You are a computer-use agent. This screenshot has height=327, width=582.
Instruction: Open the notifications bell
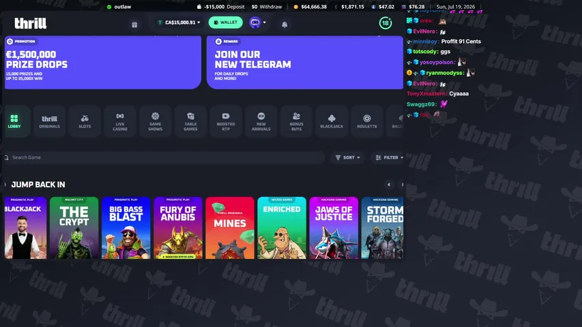tap(285, 25)
